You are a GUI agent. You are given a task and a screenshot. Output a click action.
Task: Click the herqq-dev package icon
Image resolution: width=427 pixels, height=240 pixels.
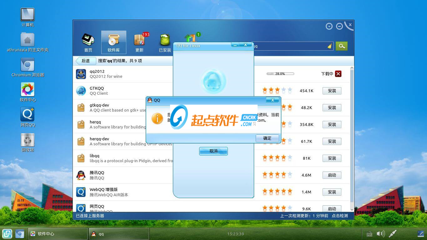coord(81,141)
